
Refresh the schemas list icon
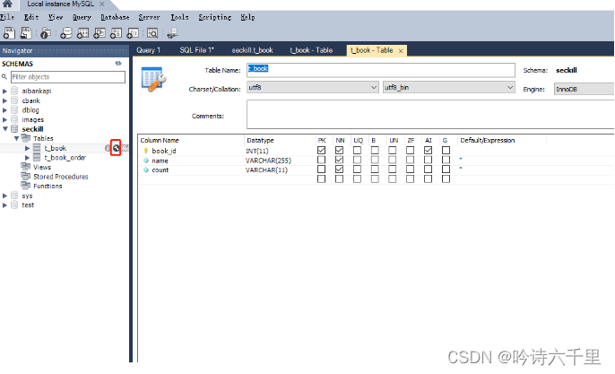tap(118, 63)
